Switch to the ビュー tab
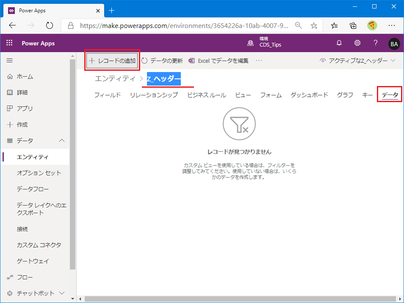This screenshot has width=404, height=303. [243, 95]
